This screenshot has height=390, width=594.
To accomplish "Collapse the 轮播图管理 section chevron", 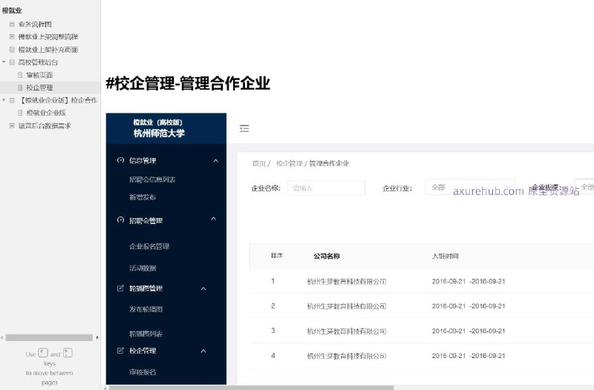I will [x=203, y=288].
